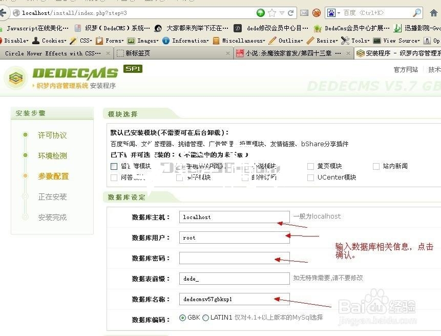
Task: Click the Information menu blue info icon
Action: point(166,41)
